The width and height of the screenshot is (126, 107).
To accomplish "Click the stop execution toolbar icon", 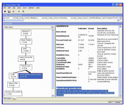I will pos(23,12).
